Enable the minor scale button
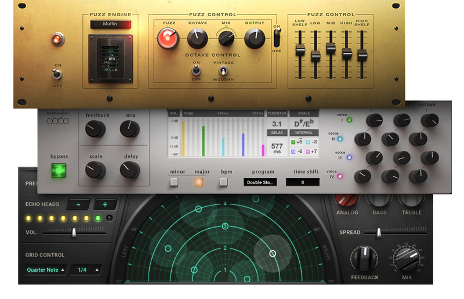The image size is (464, 299). [174, 182]
